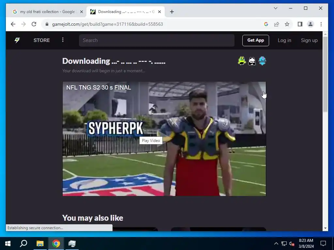
Task: Toggle the browser side panel
Action: click(300, 24)
